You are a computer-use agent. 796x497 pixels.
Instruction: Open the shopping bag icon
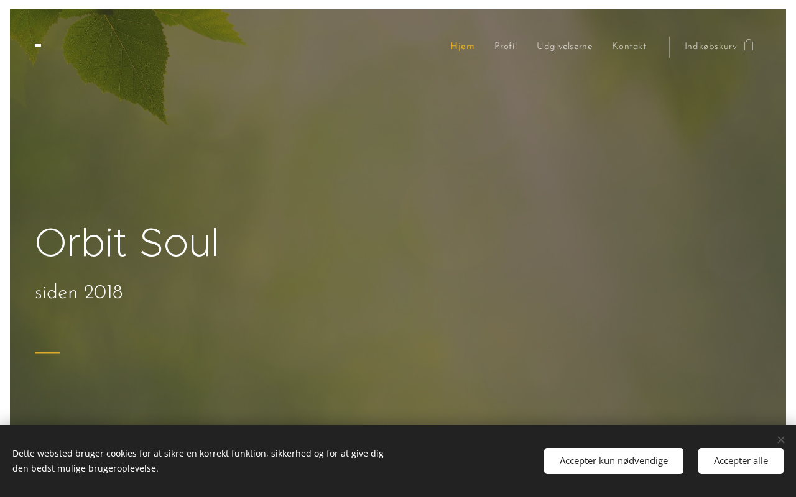pos(749,45)
